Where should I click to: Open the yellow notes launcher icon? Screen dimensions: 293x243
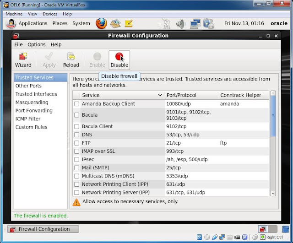[x=129, y=23]
